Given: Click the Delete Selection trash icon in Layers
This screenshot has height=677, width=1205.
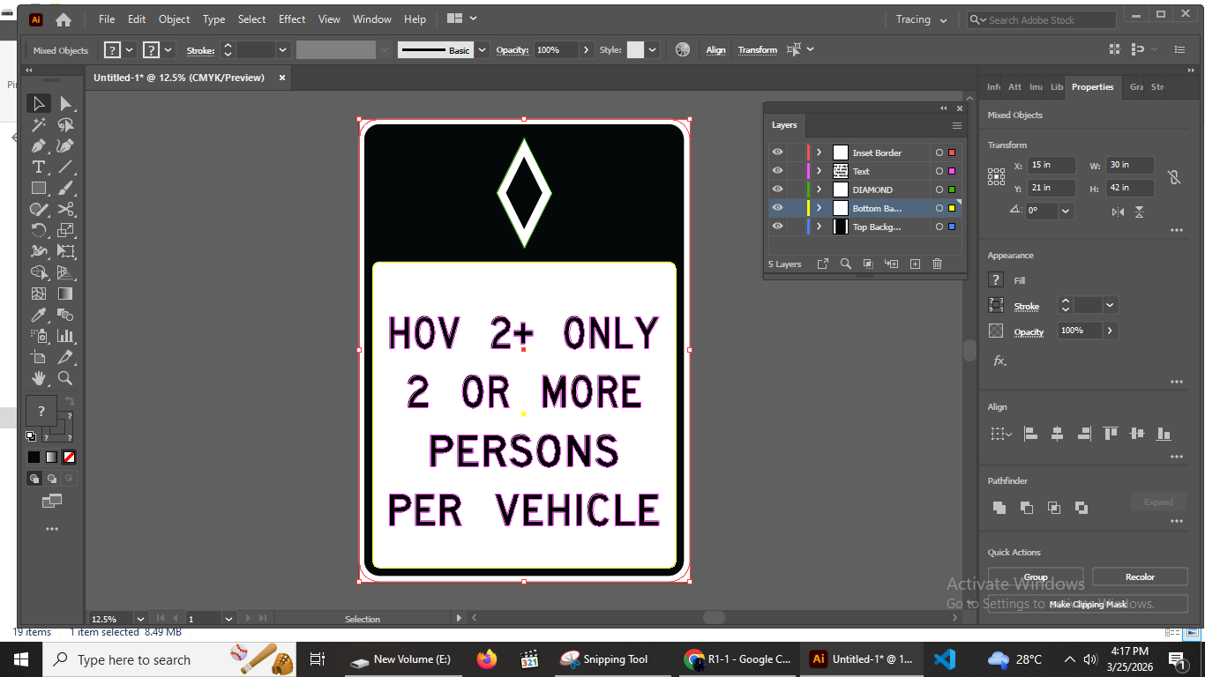Looking at the screenshot, I should pyautogui.click(x=938, y=264).
